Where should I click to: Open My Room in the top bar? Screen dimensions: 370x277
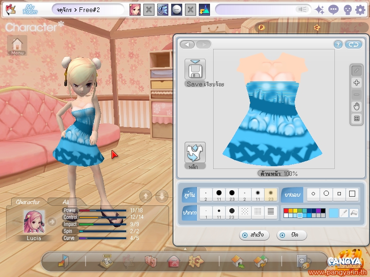[30, 10]
